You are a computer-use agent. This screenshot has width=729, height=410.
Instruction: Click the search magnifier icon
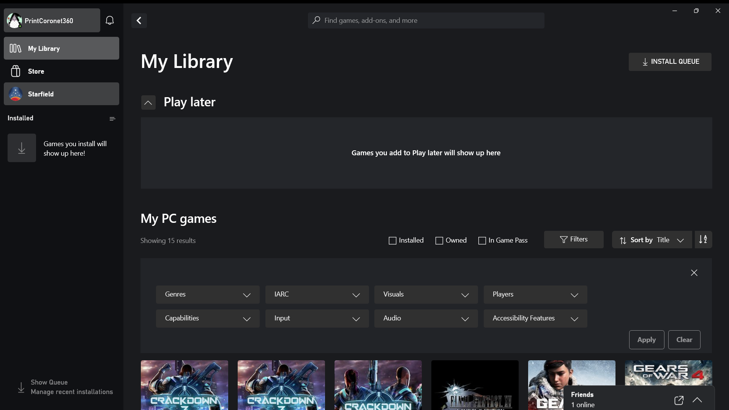point(316,20)
